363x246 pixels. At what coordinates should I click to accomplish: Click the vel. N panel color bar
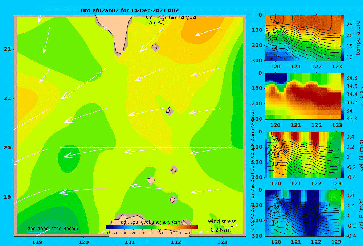[x=342, y=154]
